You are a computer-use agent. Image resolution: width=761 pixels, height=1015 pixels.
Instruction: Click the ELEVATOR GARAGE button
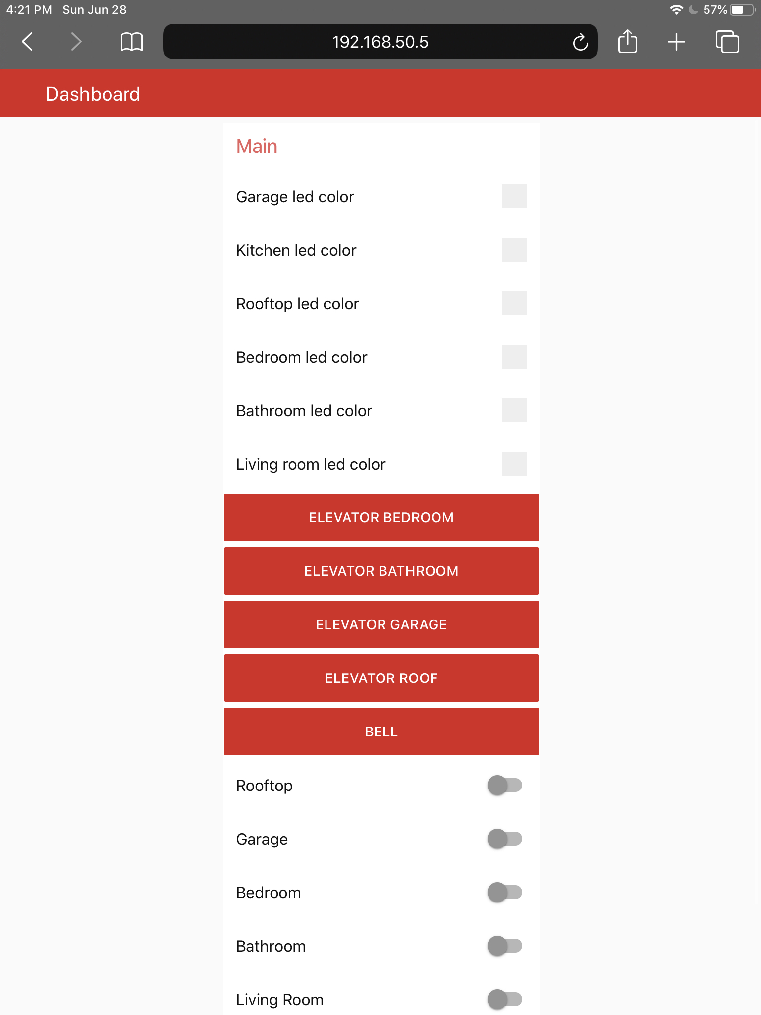click(381, 624)
